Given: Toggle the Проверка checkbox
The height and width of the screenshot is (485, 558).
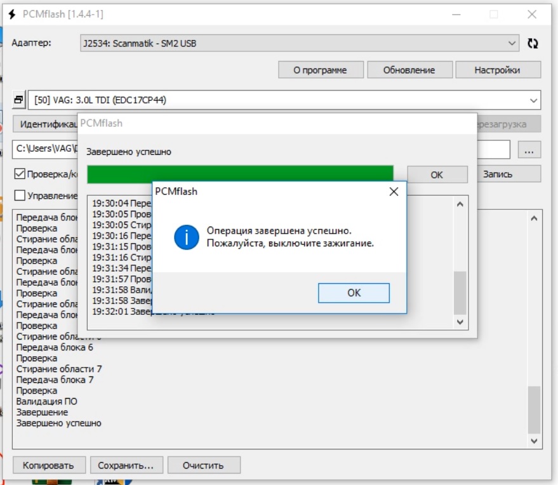Looking at the screenshot, I should pyautogui.click(x=20, y=174).
